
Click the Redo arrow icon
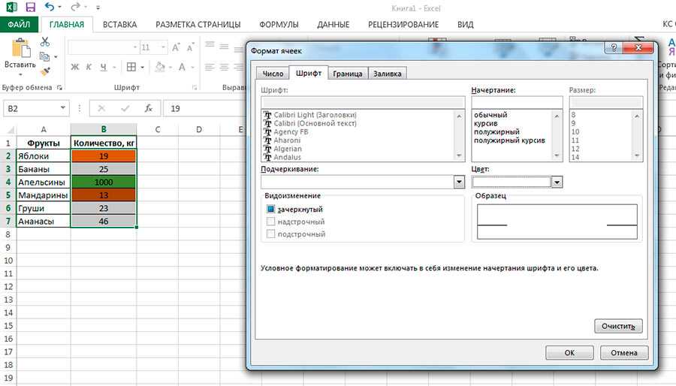click(x=75, y=7)
